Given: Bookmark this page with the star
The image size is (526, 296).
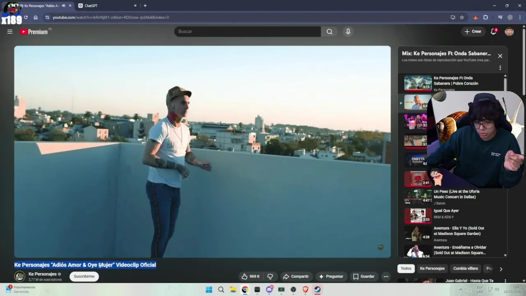Looking at the screenshot, I should (462, 17).
